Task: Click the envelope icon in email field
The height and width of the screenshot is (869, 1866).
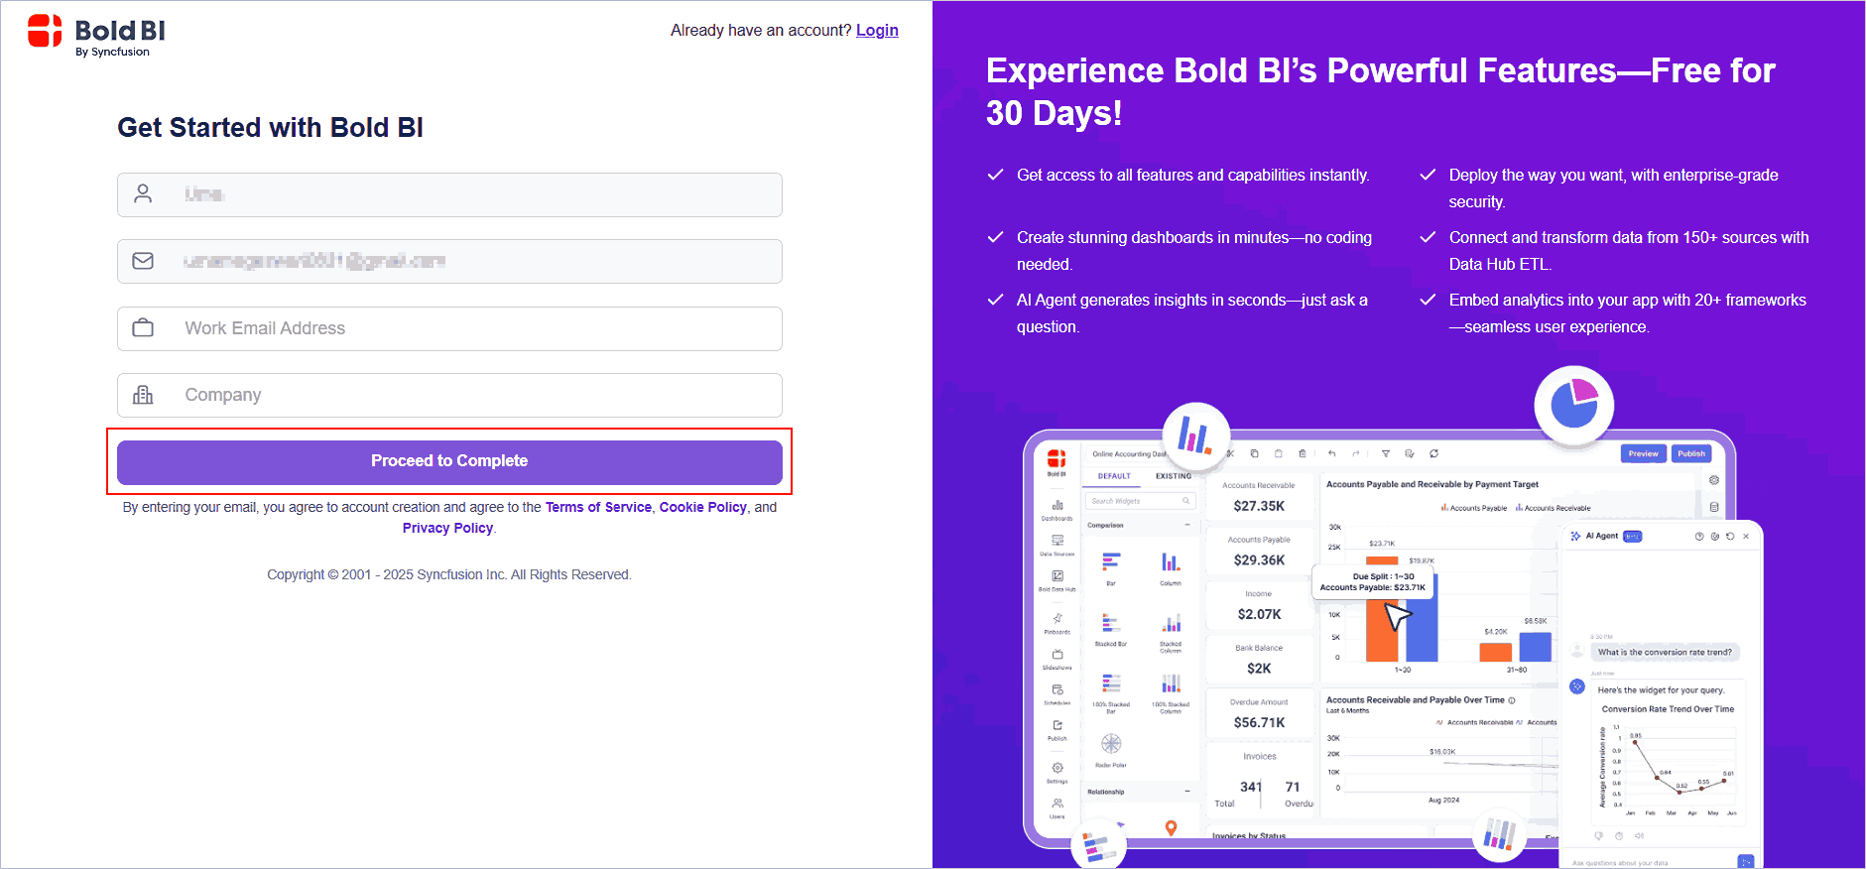Action: coord(143,261)
